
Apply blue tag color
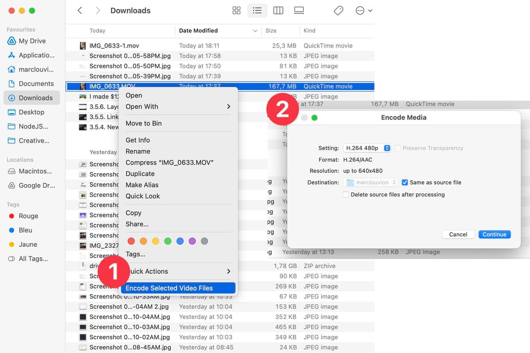tap(180, 241)
